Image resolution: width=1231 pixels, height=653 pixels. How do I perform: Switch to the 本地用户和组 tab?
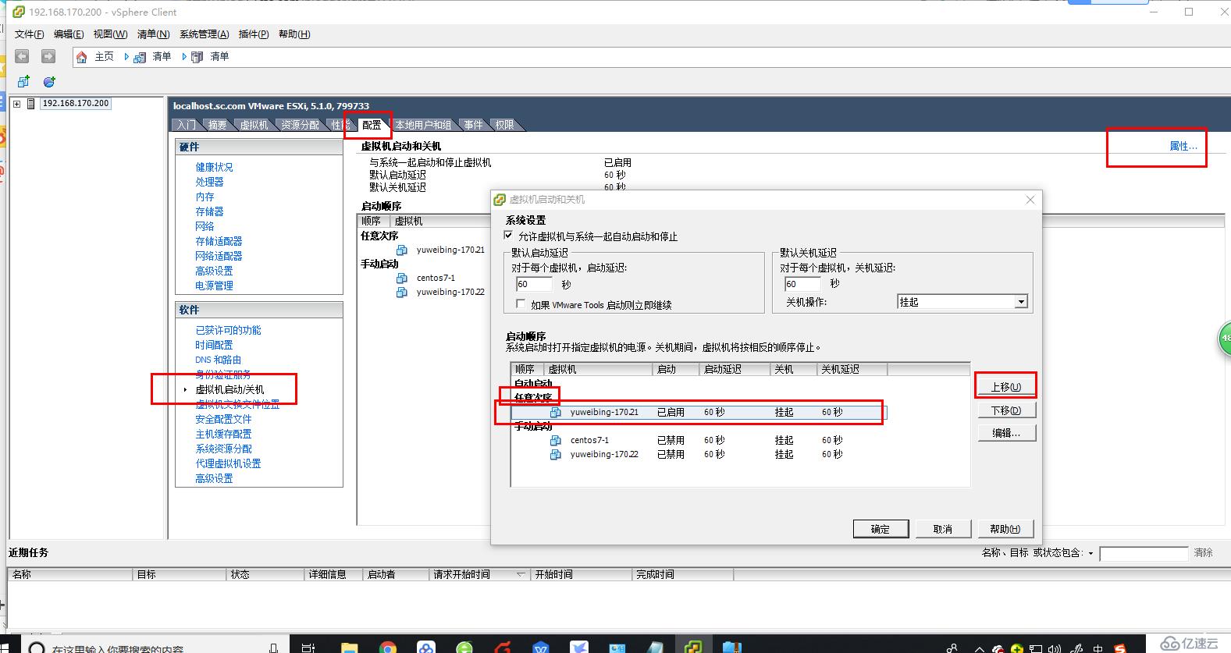coord(423,125)
